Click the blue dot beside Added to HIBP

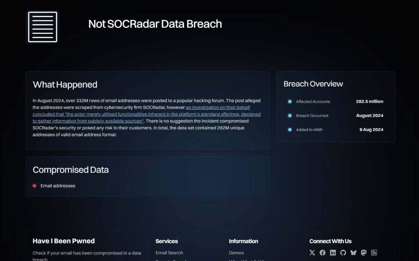290,129
